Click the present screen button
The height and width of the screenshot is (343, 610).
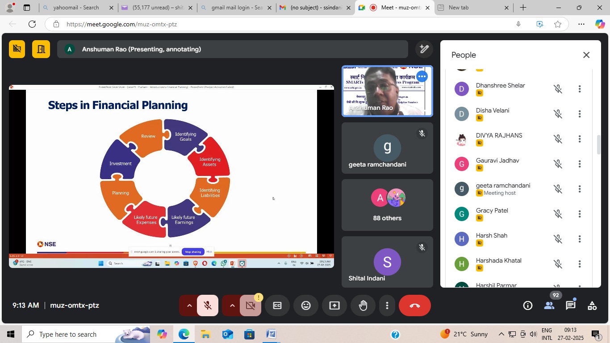[x=334, y=305]
